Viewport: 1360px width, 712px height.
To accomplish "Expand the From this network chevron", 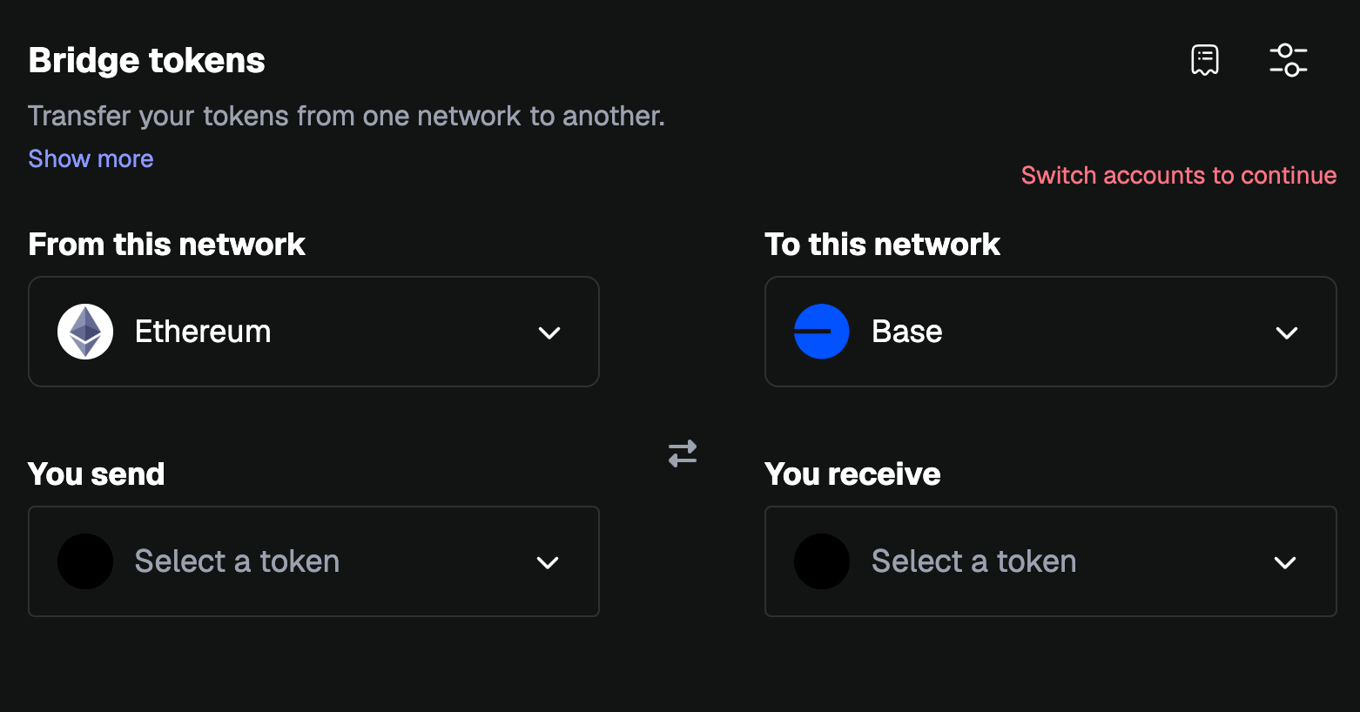I will tap(549, 332).
